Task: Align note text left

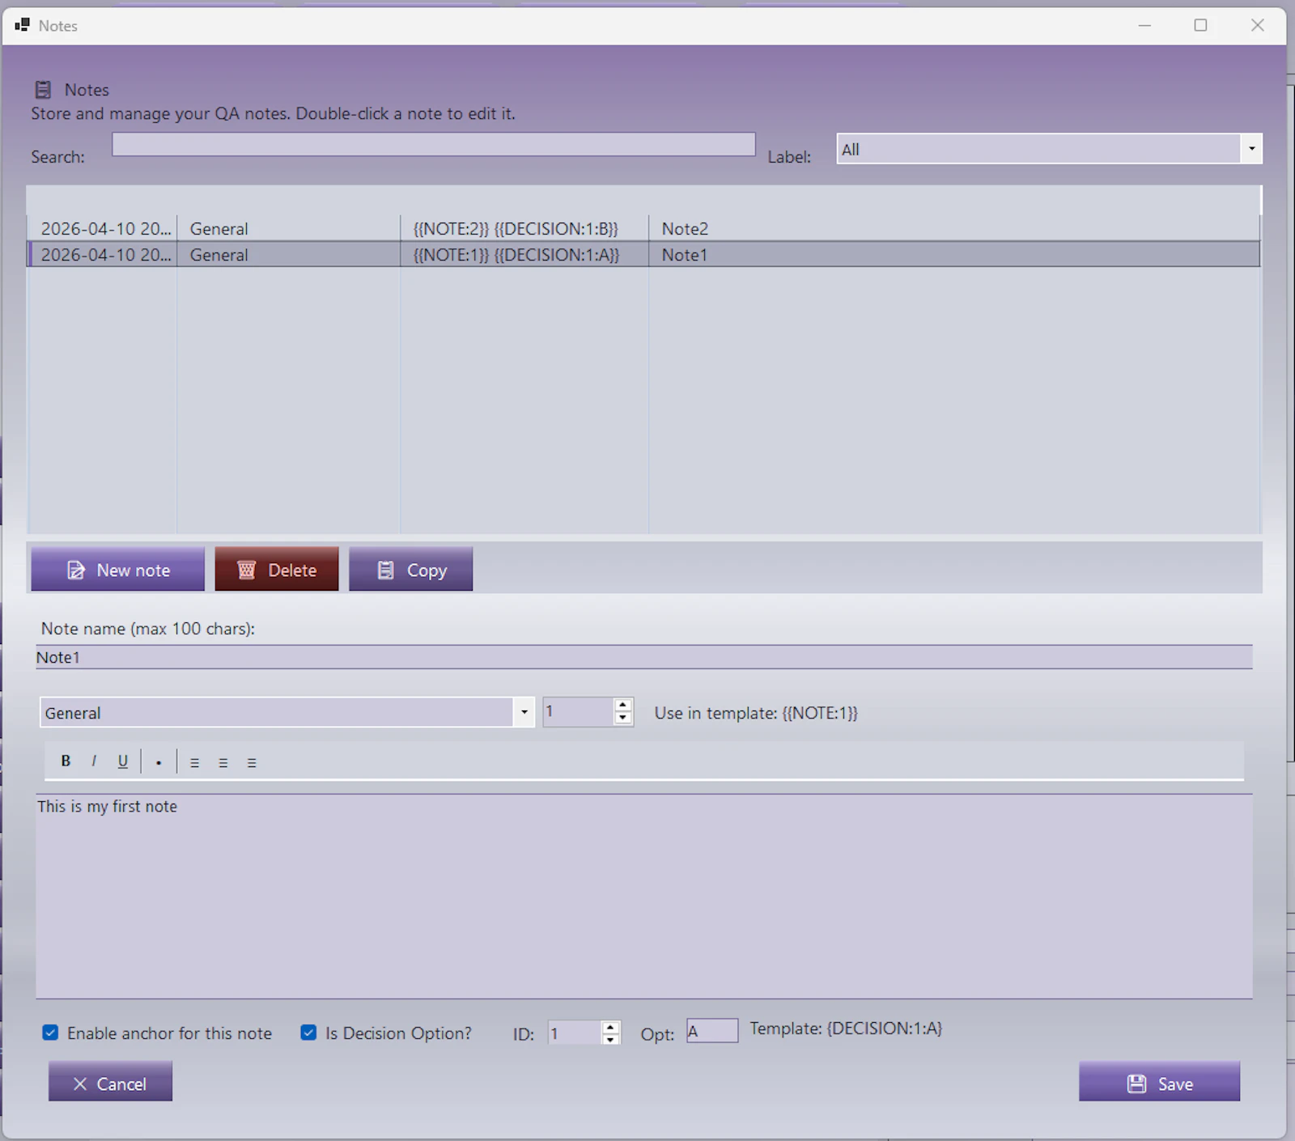Action: click(194, 762)
